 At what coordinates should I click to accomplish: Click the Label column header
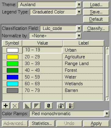[83, 43]
